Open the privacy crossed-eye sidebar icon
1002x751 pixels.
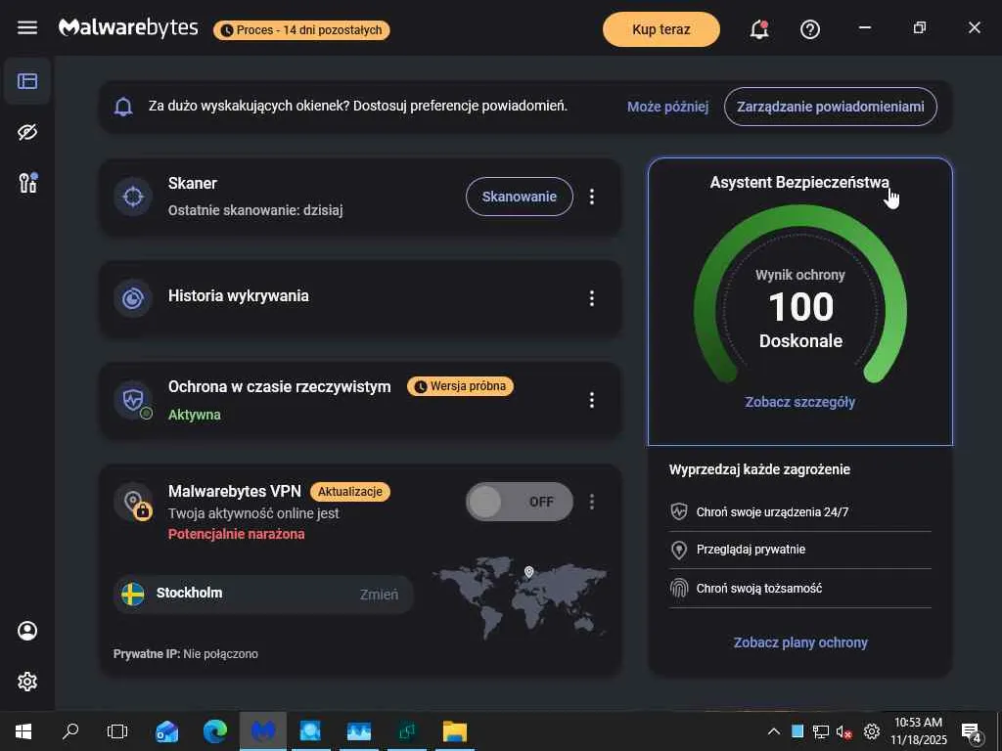tap(27, 132)
